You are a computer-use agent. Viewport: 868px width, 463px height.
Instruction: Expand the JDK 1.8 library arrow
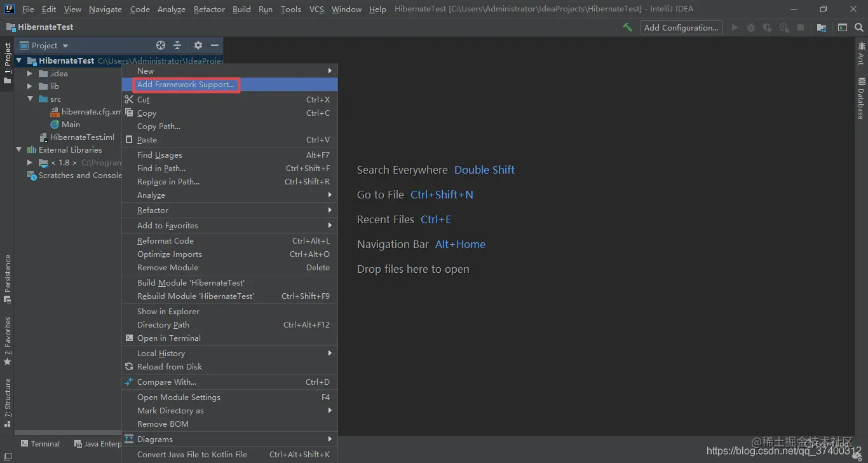[30, 162]
